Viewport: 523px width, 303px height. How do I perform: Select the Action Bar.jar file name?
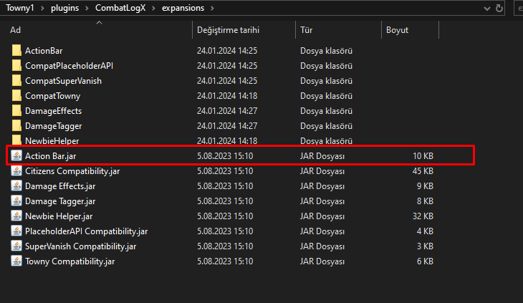point(51,155)
